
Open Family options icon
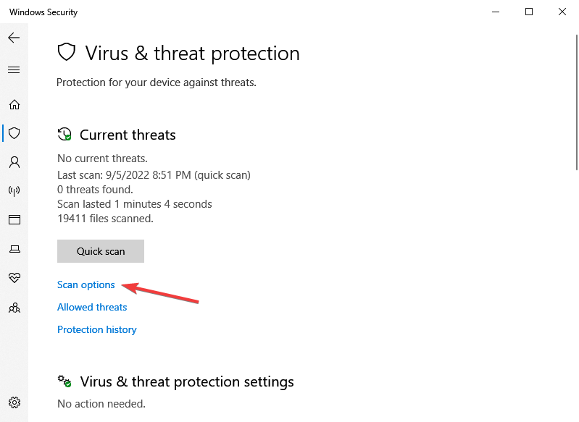pyautogui.click(x=14, y=308)
